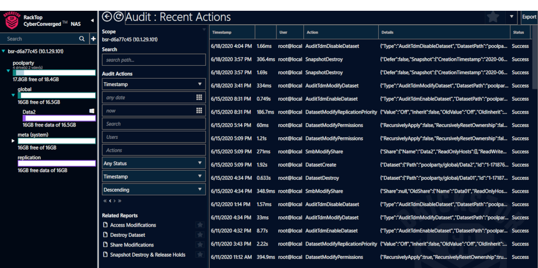Click the replication dataset usage bar

point(49,164)
